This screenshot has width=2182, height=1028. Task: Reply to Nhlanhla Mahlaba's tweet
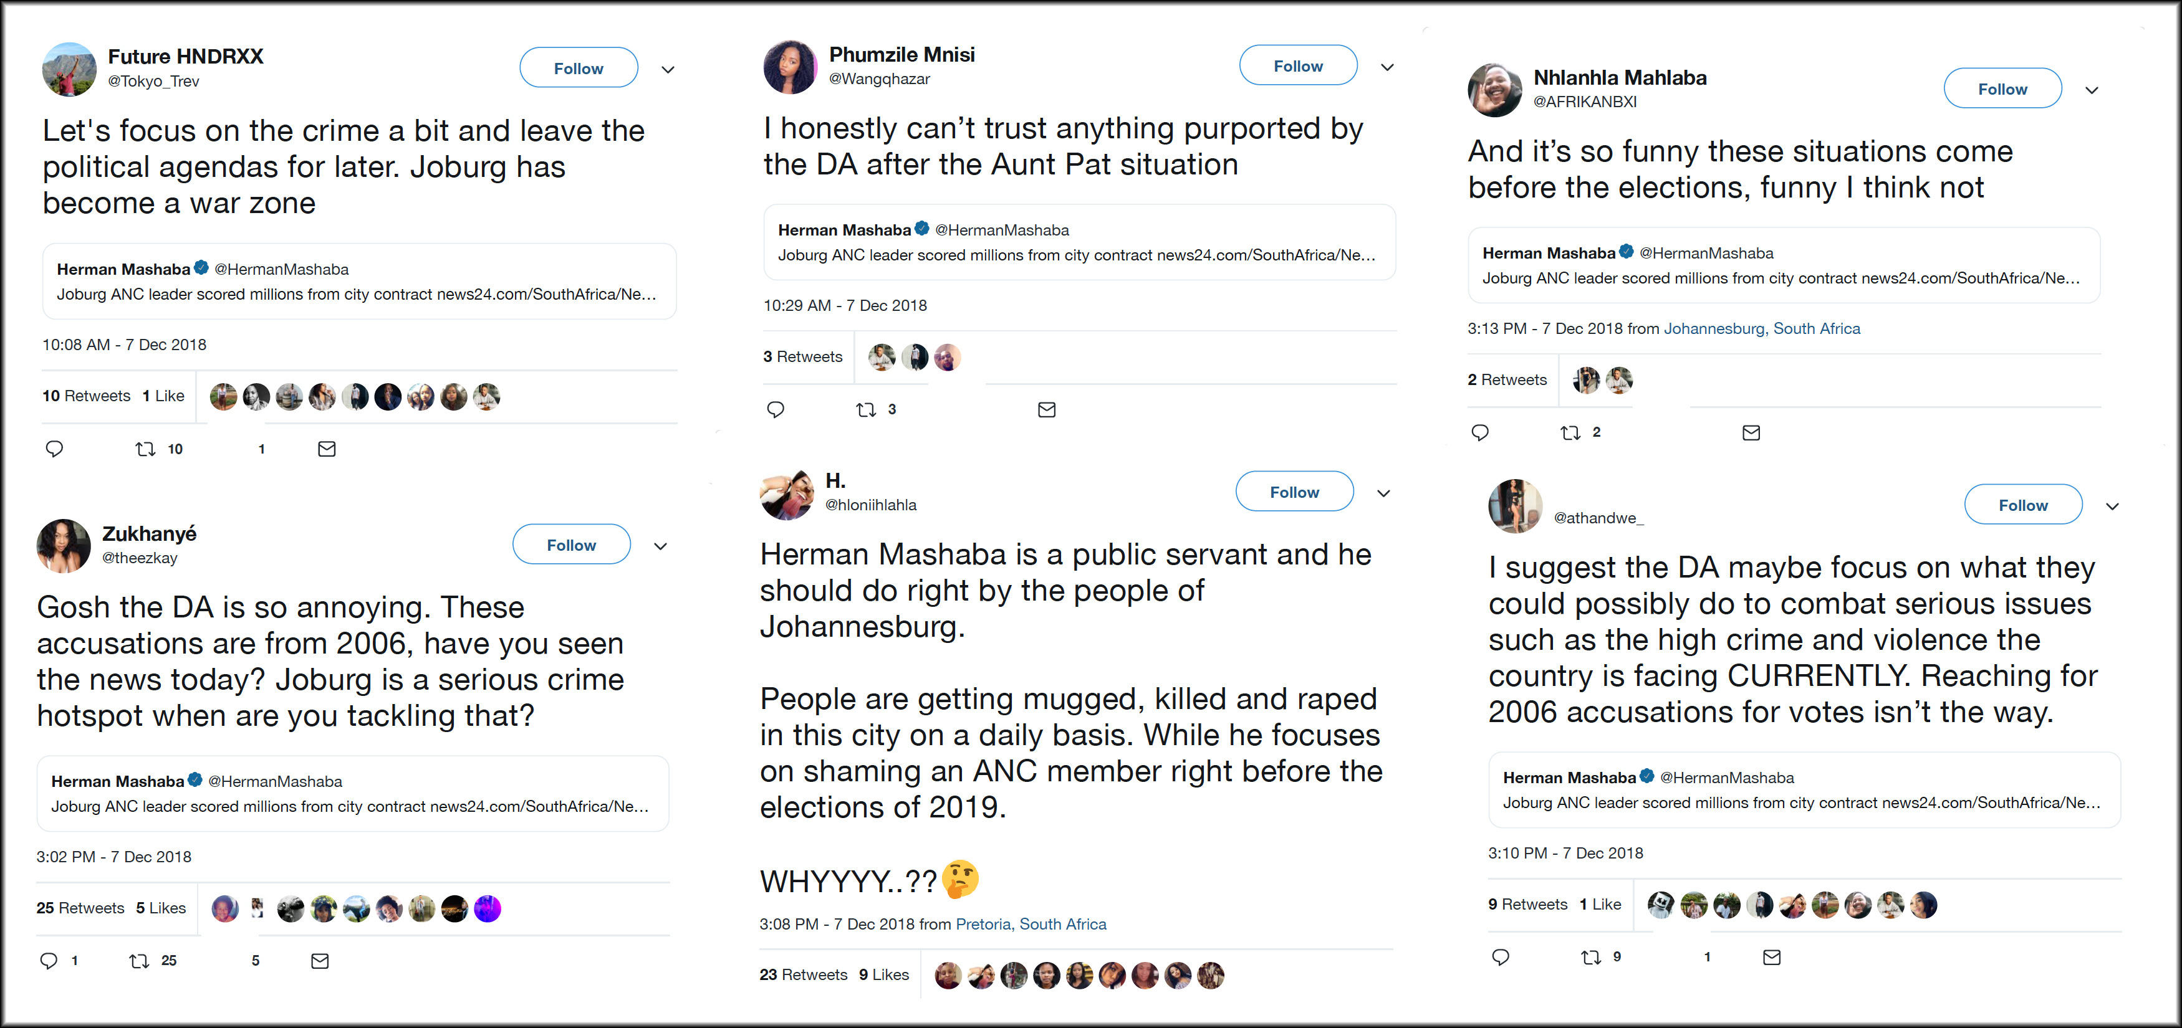click(x=1481, y=432)
